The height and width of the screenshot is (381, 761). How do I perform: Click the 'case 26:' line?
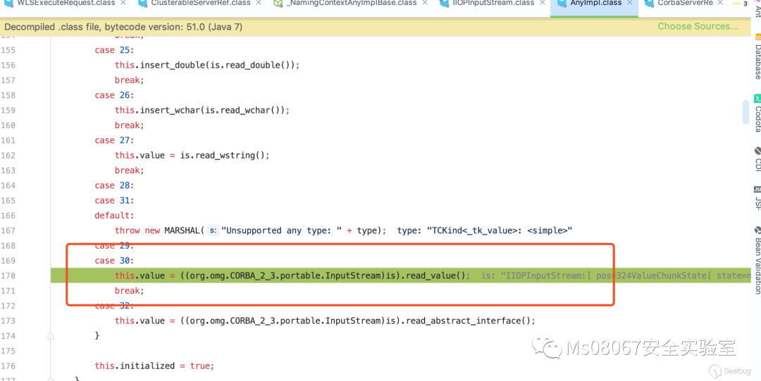(x=114, y=95)
